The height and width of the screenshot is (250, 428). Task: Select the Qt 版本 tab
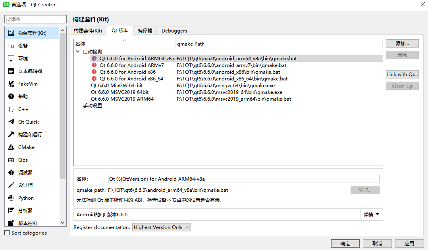coord(120,31)
